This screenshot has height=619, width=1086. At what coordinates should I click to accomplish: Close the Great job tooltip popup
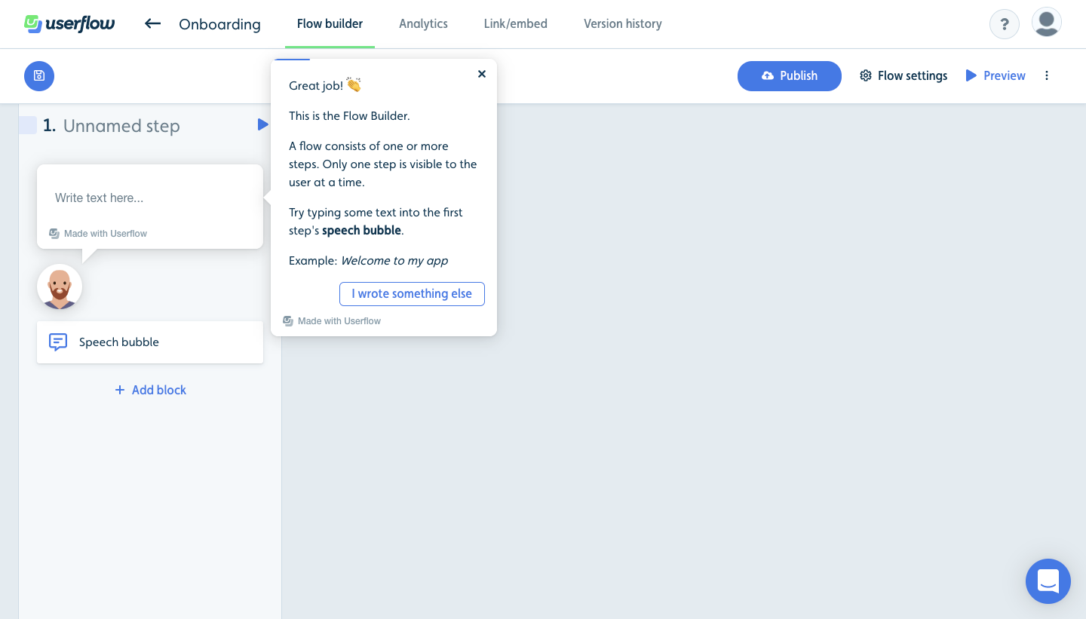(482, 74)
